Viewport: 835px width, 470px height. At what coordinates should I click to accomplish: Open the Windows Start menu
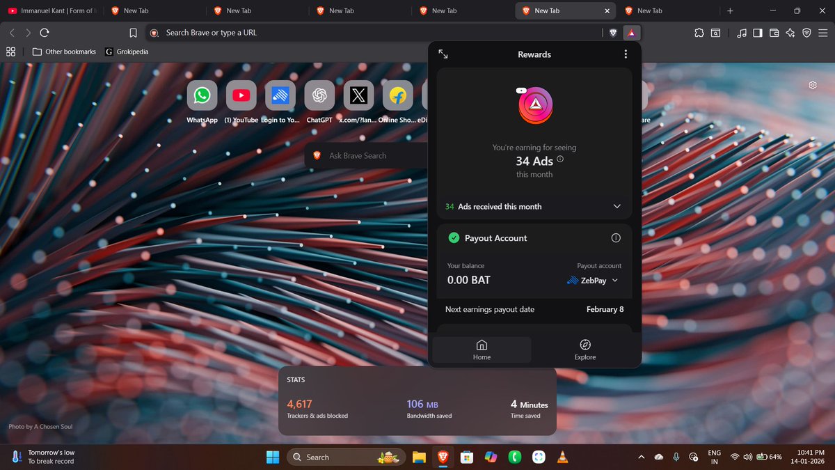tap(272, 457)
